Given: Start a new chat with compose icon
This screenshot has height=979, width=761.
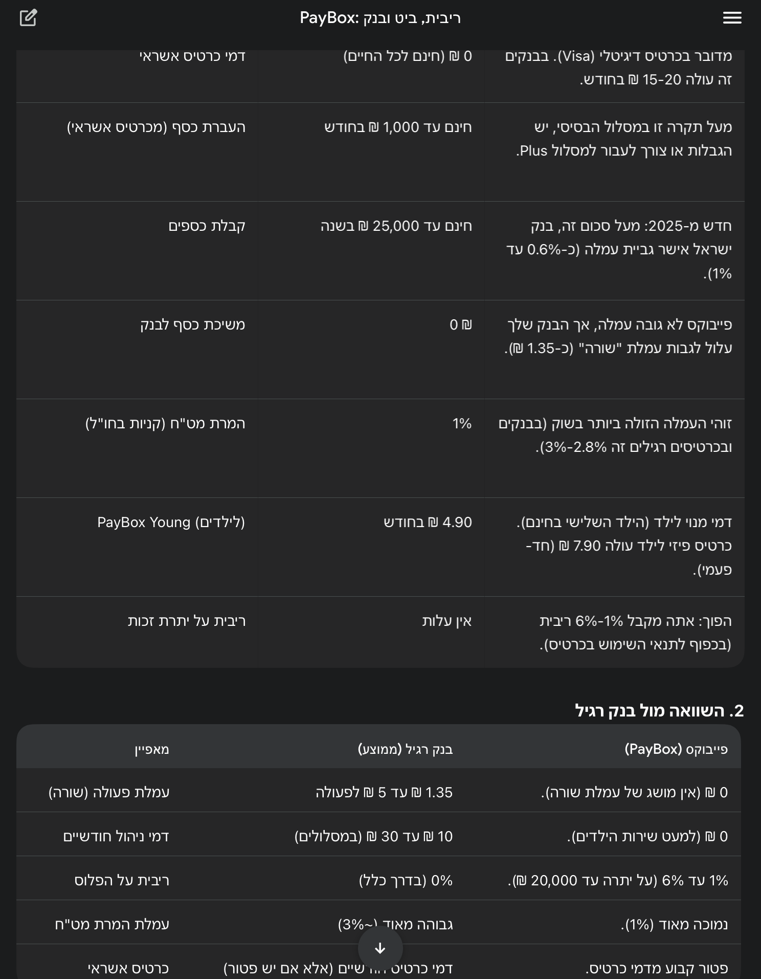Looking at the screenshot, I should click(x=28, y=18).
